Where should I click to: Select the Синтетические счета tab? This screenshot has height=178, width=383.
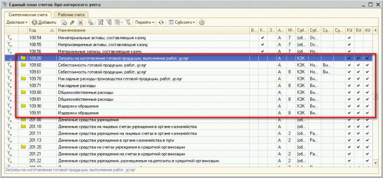click(28, 14)
